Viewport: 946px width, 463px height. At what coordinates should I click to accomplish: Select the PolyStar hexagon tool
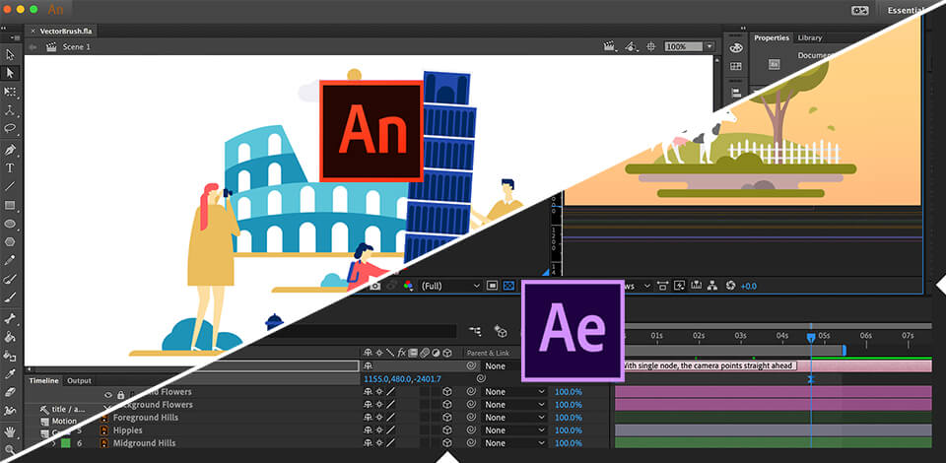(10, 241)
